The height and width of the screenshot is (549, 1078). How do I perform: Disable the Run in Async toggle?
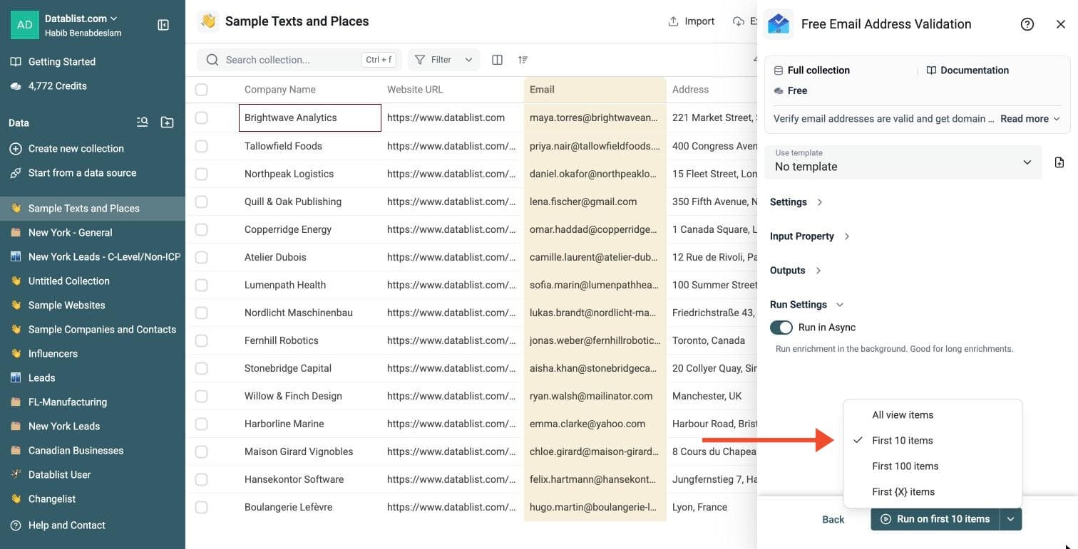coord(781,328)
